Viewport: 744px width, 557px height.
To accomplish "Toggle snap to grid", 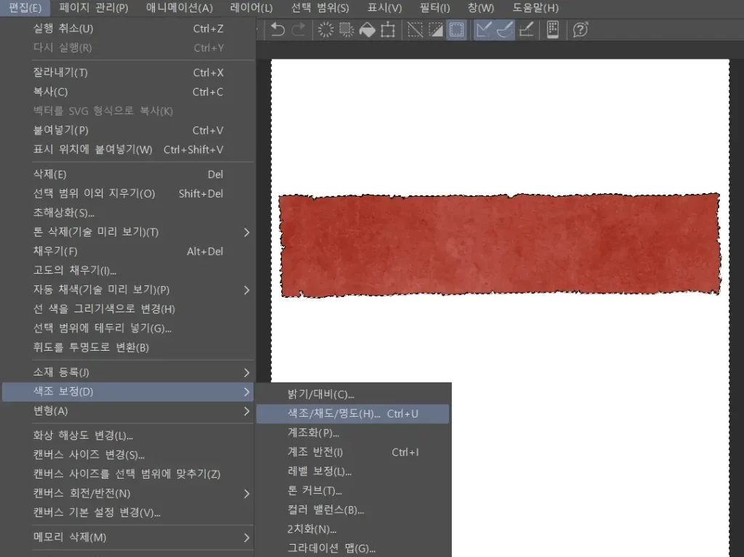I will [x=525, y=30].
